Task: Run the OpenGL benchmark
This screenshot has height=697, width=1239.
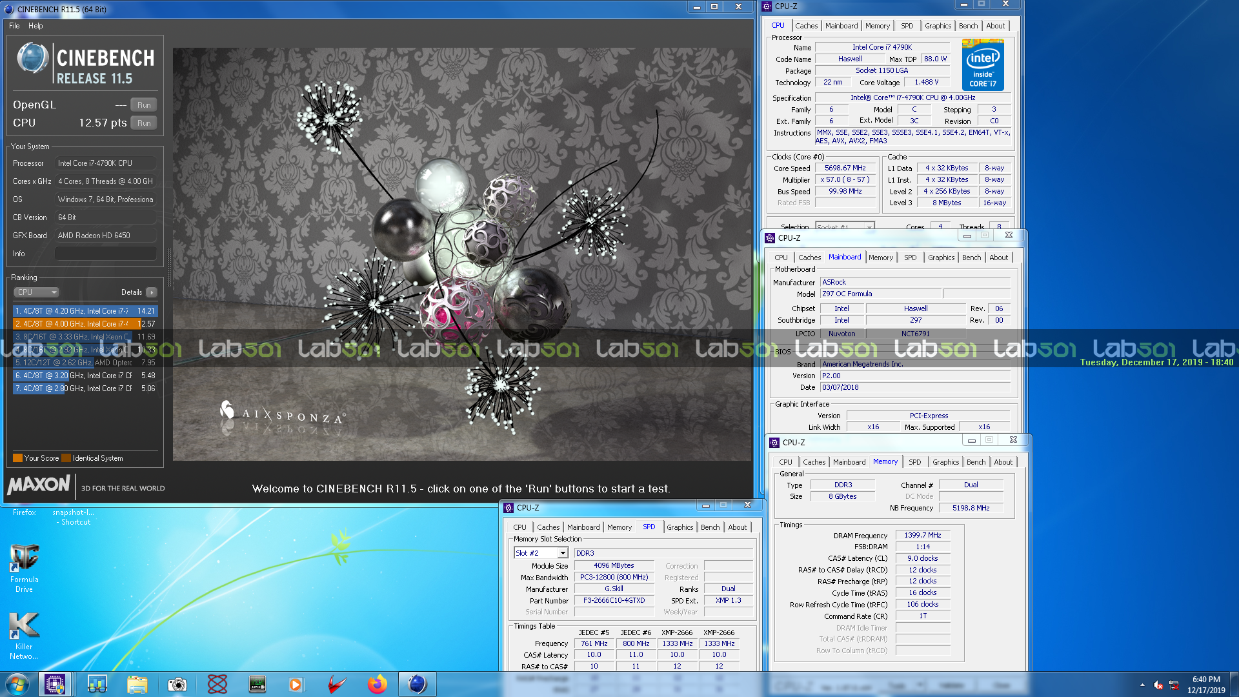Action: [144, 105]
